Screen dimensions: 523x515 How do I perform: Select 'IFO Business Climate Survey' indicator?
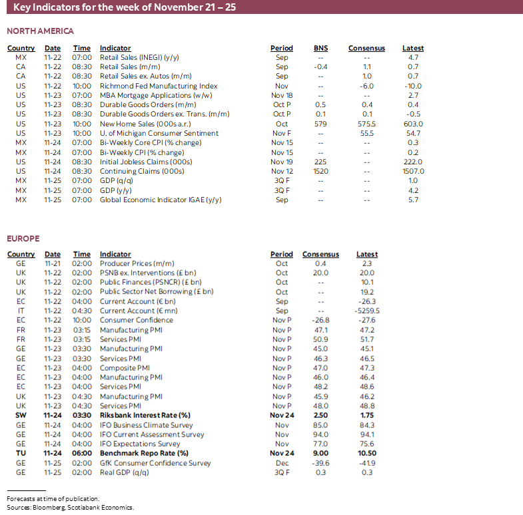tap(147, 425)
